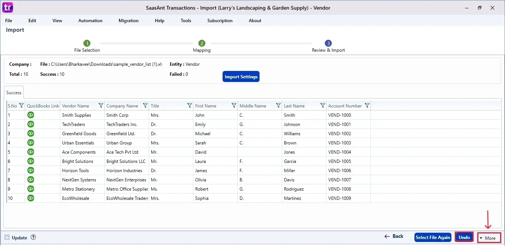Click the QuickBooks Link column header

(43, 106)
